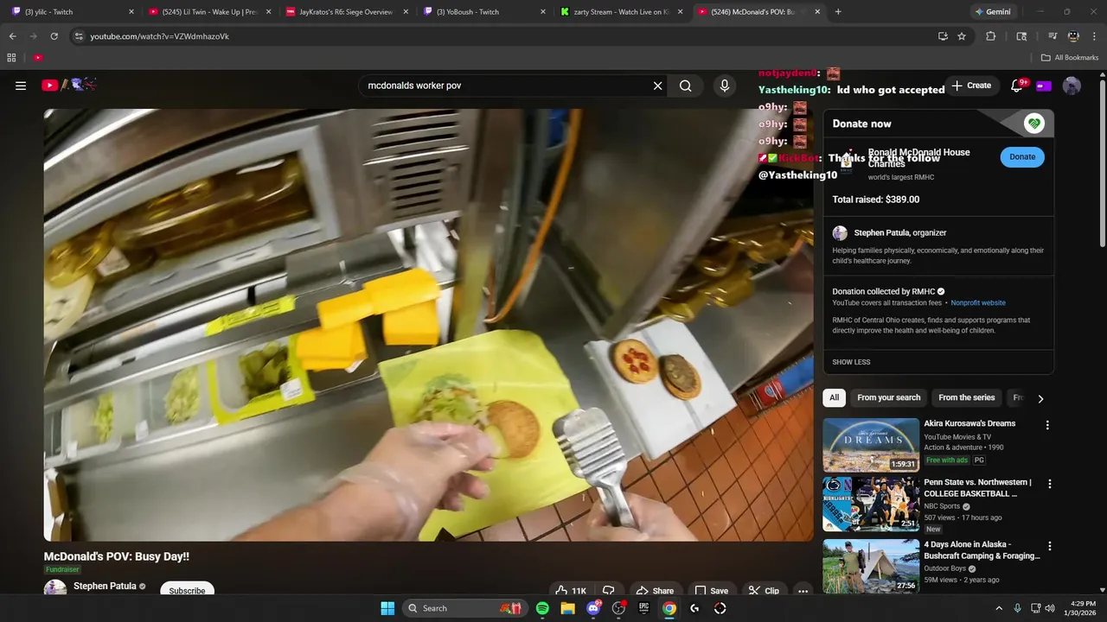Open Discord from the taskbar
The width and height of the screenshot is (1107, 622).
(593, 608)
